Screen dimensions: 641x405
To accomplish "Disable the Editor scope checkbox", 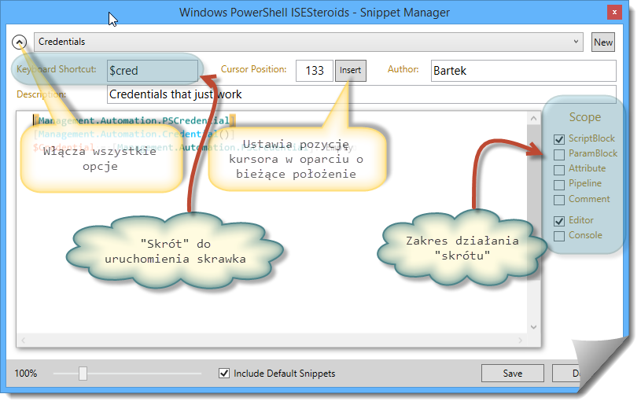I will (559, 221).
